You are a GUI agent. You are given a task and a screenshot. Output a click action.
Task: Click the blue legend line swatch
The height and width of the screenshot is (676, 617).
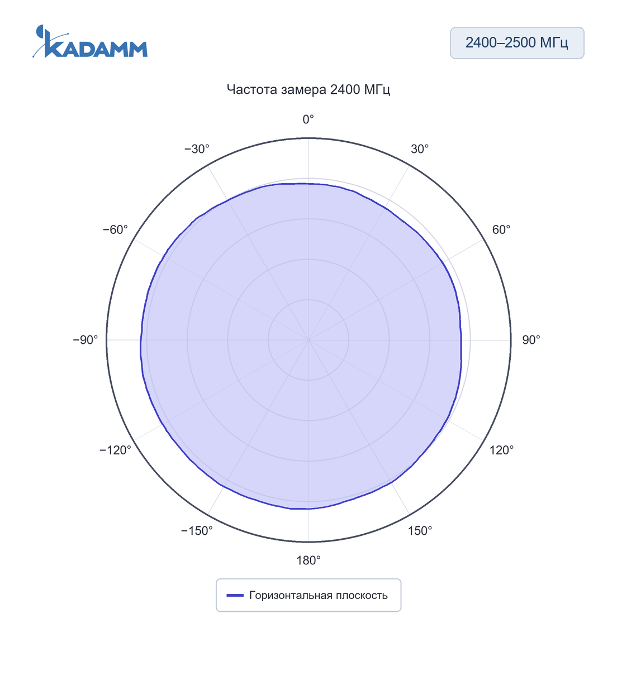point(235,595)
